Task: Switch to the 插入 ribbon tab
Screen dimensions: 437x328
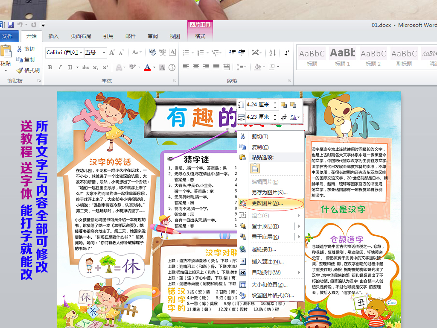Action: [x=54, y=36]
